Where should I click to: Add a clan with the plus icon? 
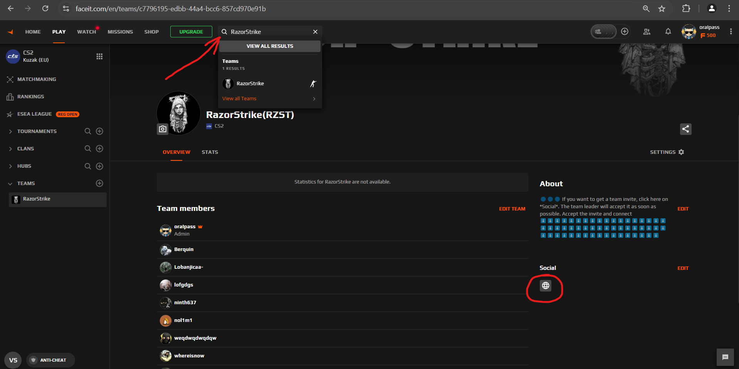point(99,148)
